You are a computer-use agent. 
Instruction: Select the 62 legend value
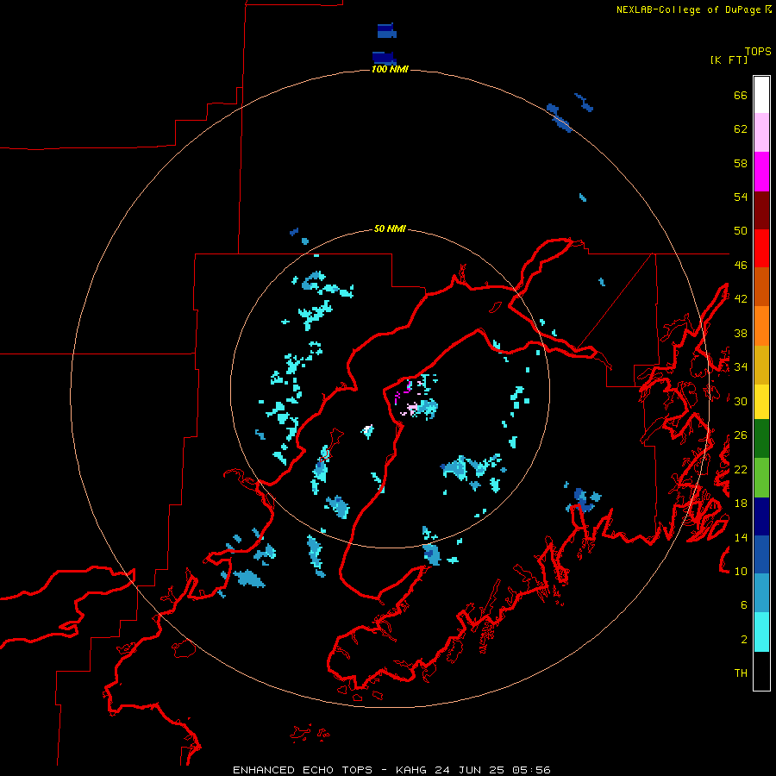741,128
